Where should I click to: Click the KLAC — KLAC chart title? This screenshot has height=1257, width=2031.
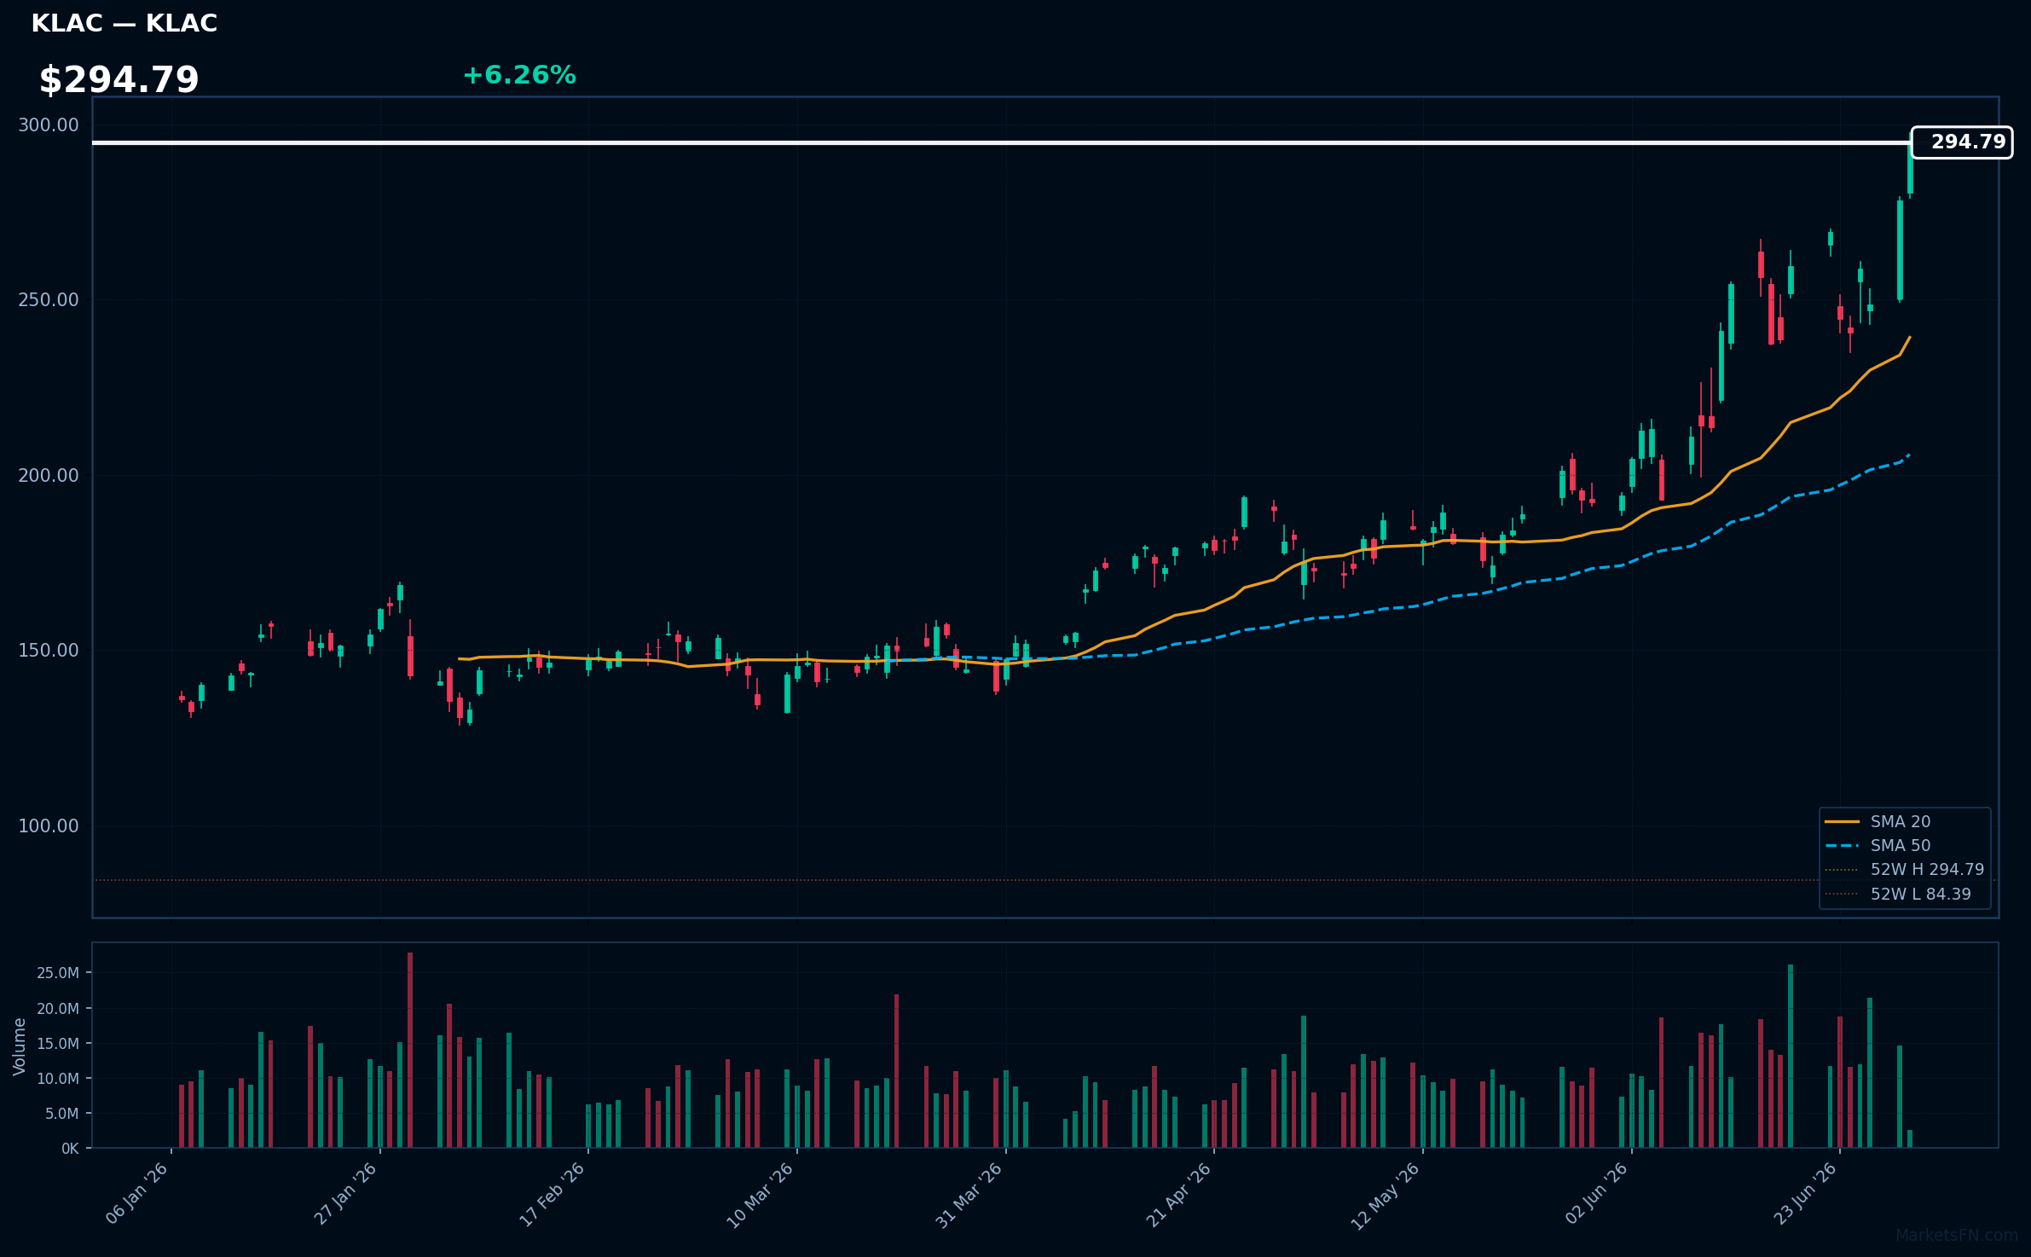[x=124, y=24]
